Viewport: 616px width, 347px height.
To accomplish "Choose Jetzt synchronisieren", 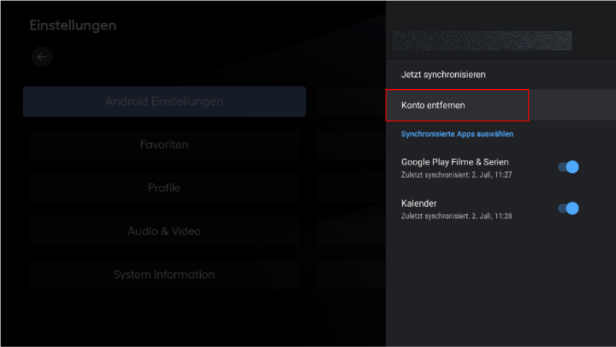I will pyautogui.click(x=444, y=74).
